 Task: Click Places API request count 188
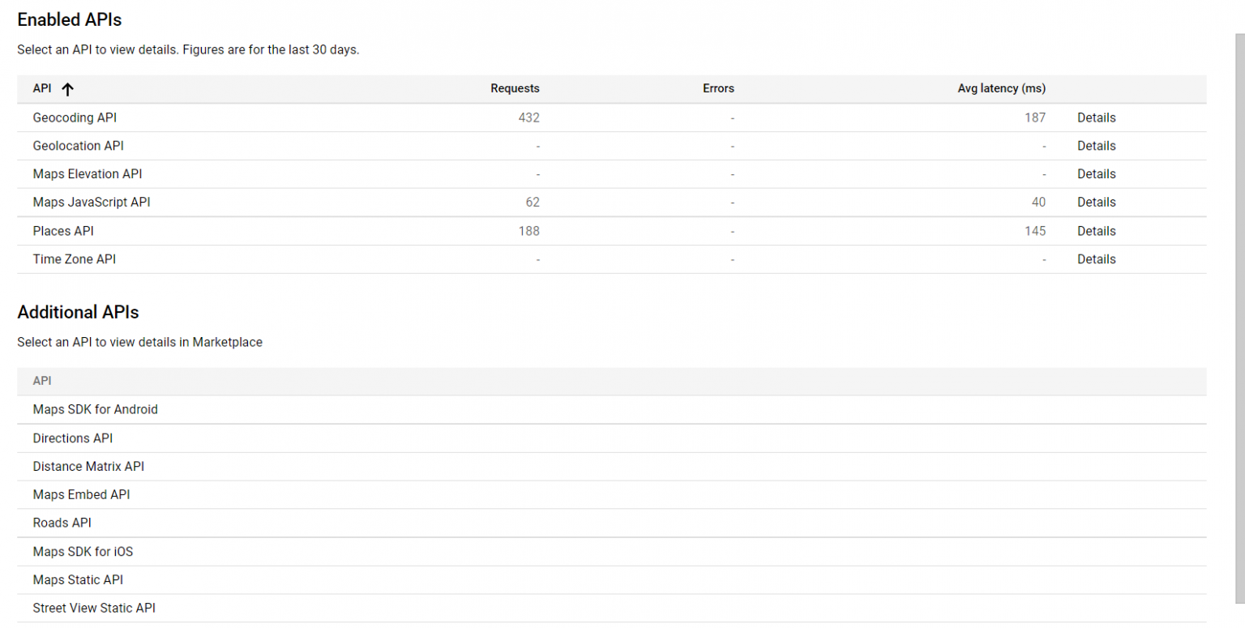[529, 231]
